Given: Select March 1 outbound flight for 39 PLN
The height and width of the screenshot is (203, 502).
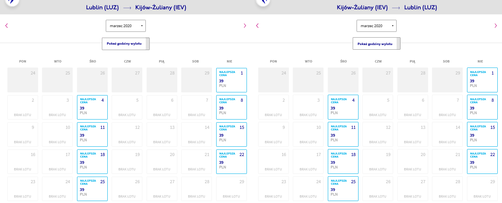Looking at the screenshot, I should (x=231, y=80).
